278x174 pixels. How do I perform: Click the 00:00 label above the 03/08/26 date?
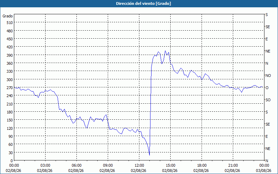(x=264, y=166)
